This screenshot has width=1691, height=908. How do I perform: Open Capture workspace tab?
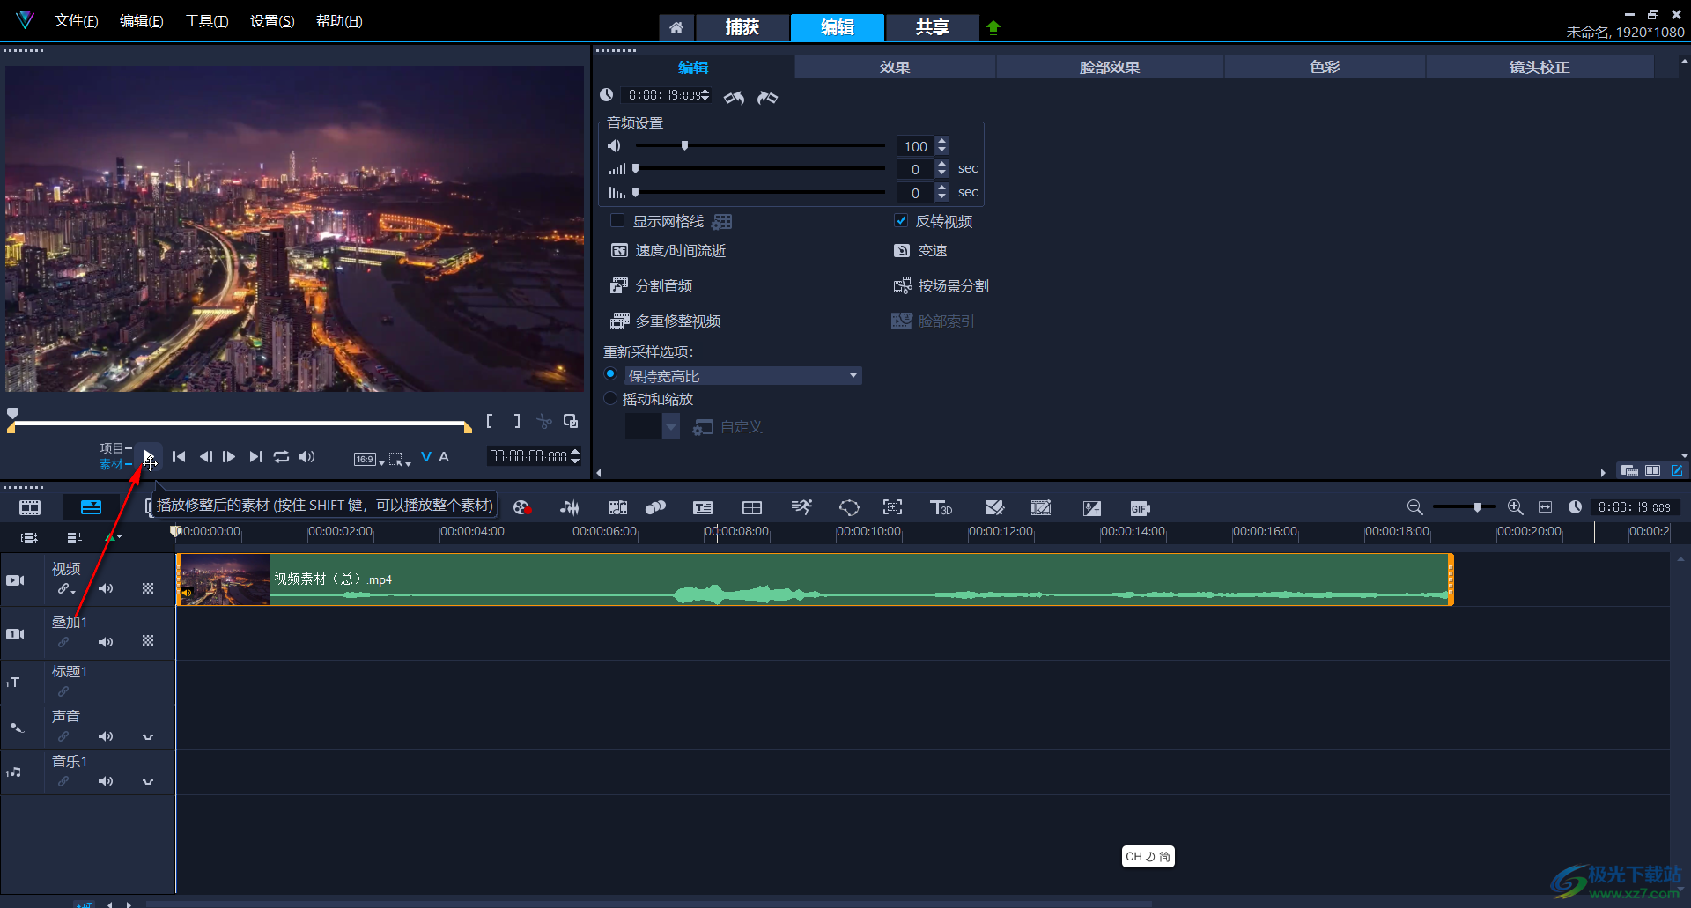[x=742, y=27]
